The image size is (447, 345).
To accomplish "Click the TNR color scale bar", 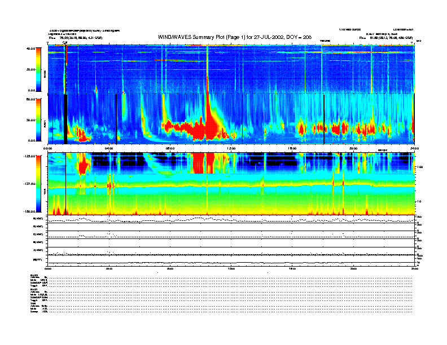I will (x=38, y=184).
